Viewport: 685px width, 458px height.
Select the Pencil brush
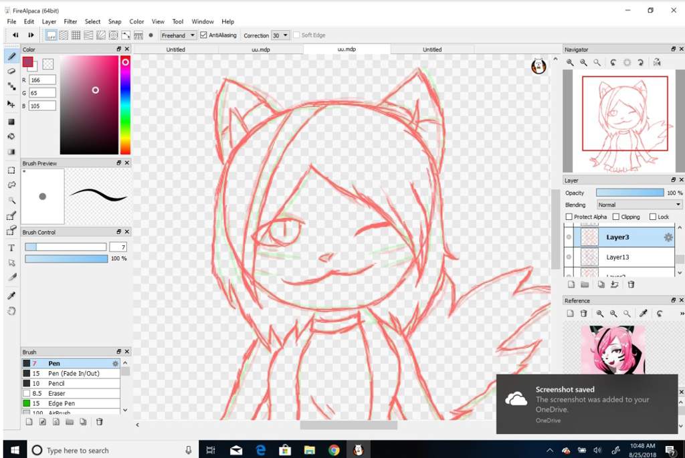71,383
